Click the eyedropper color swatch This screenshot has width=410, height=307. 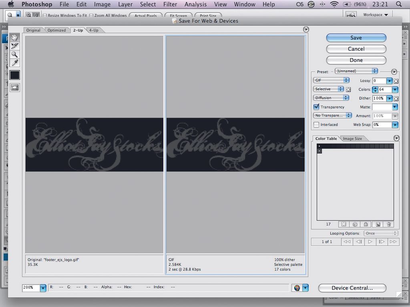click(14, 75)
